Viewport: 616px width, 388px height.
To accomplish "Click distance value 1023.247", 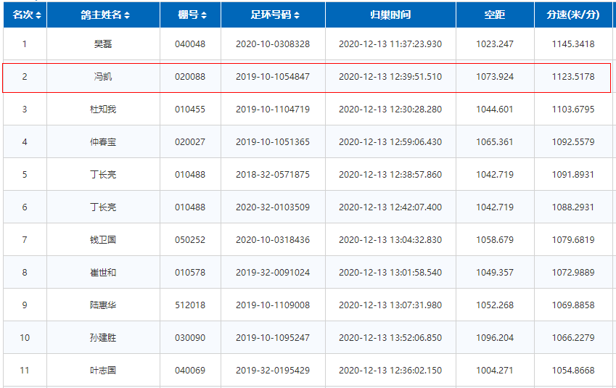I will (x=495, y=44).
